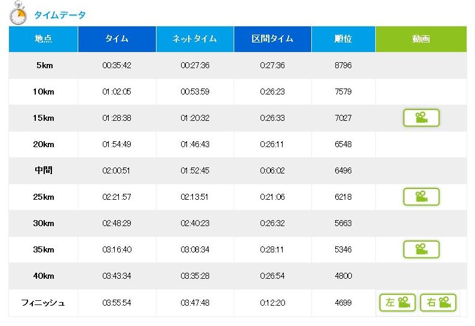Select the finish net time 03:47:48
Screen dimensions: 475x326
point(195,303)
